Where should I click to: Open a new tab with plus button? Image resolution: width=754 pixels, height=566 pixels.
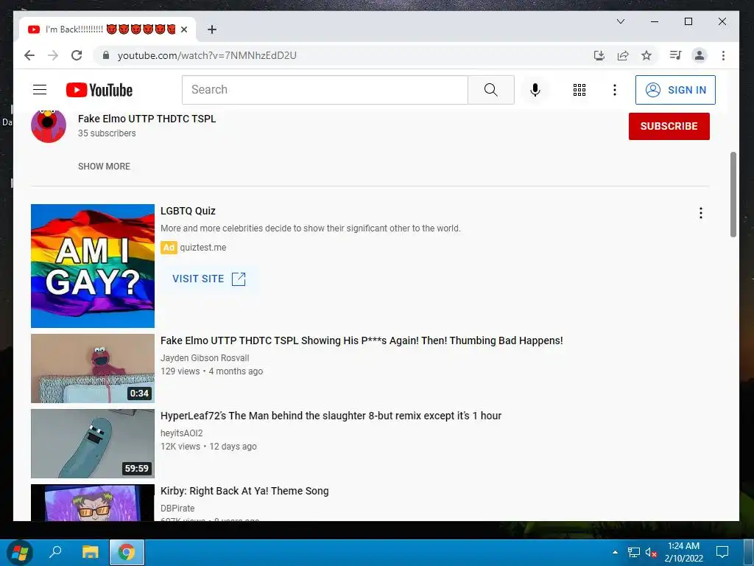point(211,29)
